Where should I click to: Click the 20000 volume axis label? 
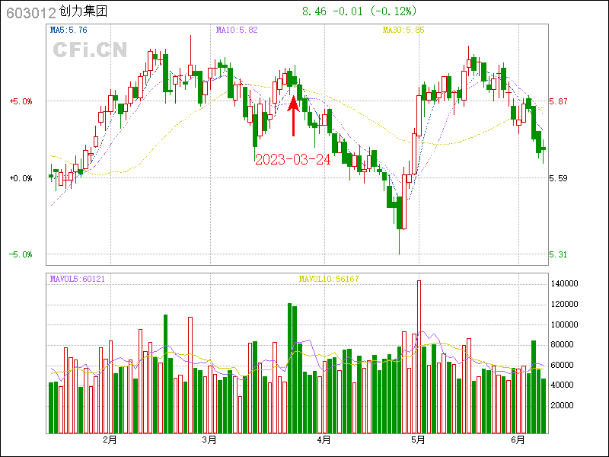coord(563,406)
